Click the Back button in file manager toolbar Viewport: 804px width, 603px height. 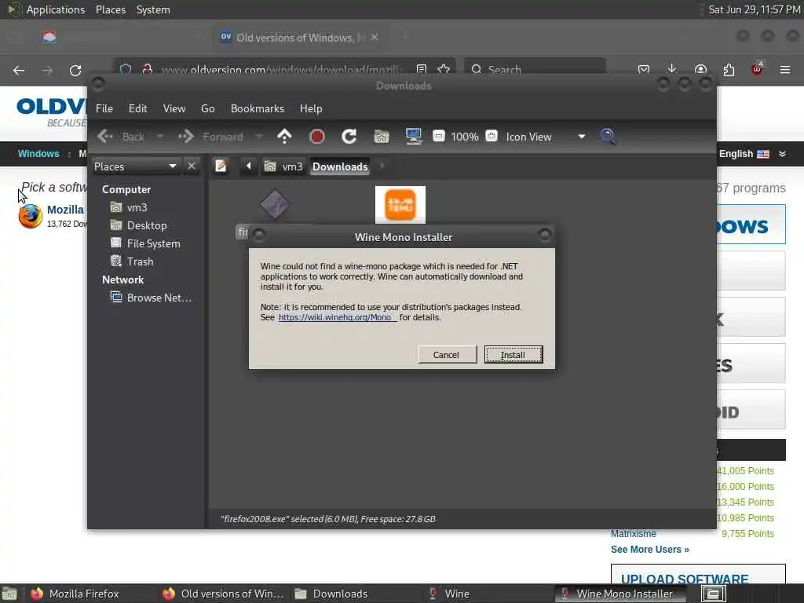pos(121,137)
